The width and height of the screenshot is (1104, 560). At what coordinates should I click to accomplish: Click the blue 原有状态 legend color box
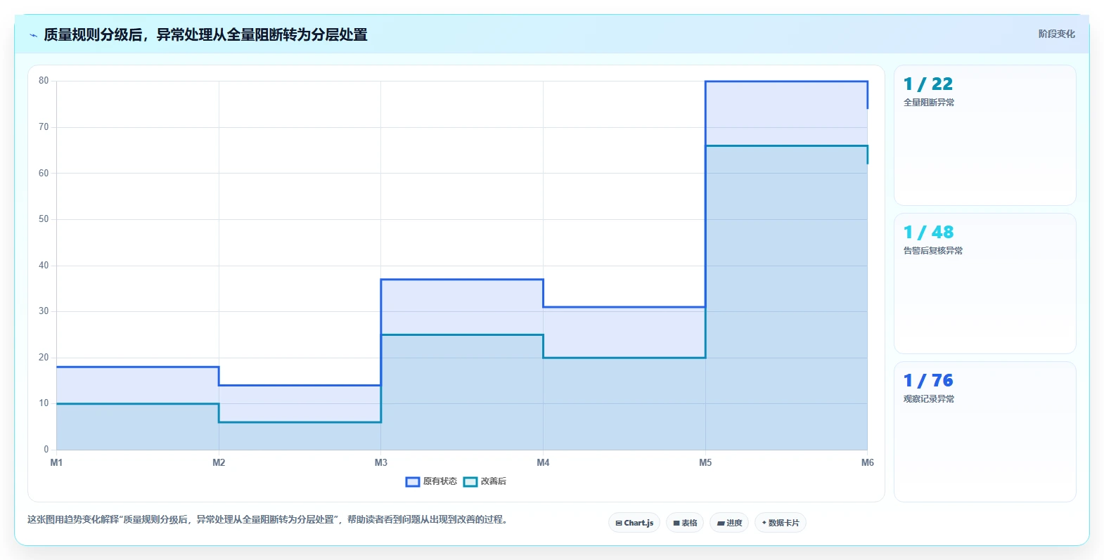[x=413, y=481]
